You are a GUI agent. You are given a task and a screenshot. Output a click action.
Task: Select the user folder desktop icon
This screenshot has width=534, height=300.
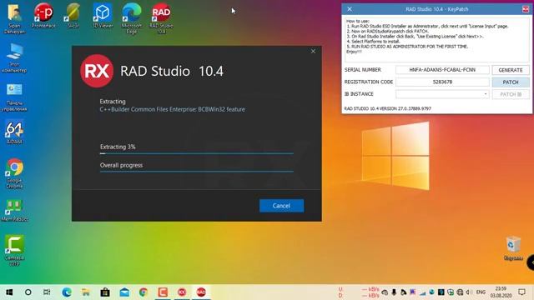[x=14, y=18]
